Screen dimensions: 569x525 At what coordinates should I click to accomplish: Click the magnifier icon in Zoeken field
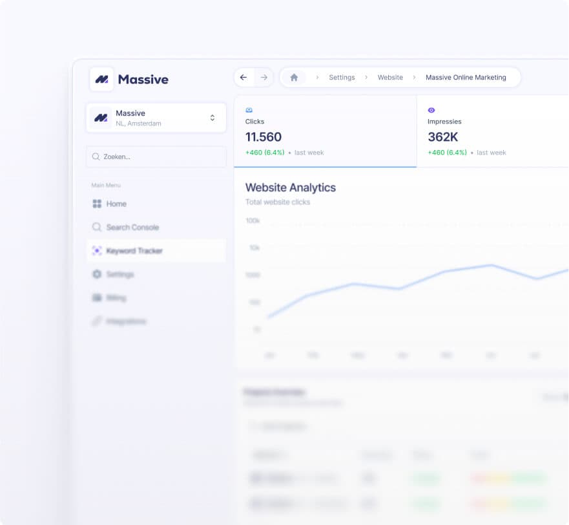tap(96, 156)
